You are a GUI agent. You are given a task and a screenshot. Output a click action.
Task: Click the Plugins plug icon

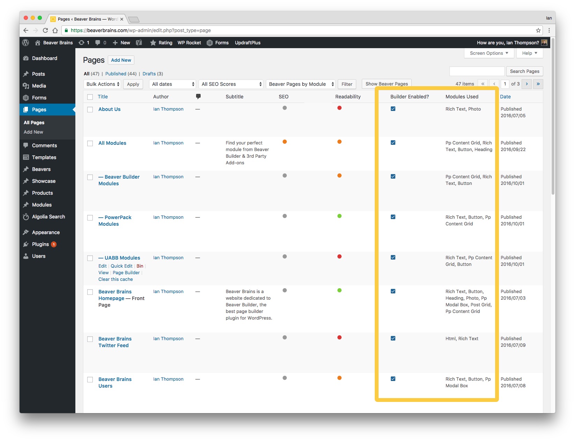click(26, 244)
